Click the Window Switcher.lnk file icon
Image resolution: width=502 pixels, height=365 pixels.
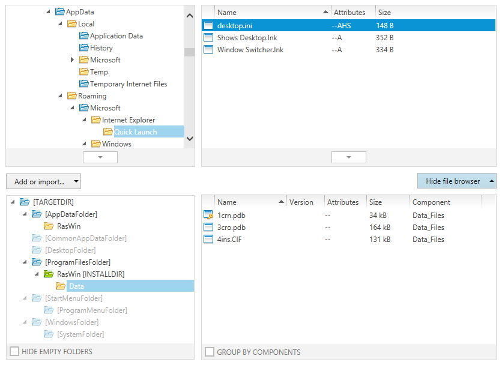pos(207,49)
